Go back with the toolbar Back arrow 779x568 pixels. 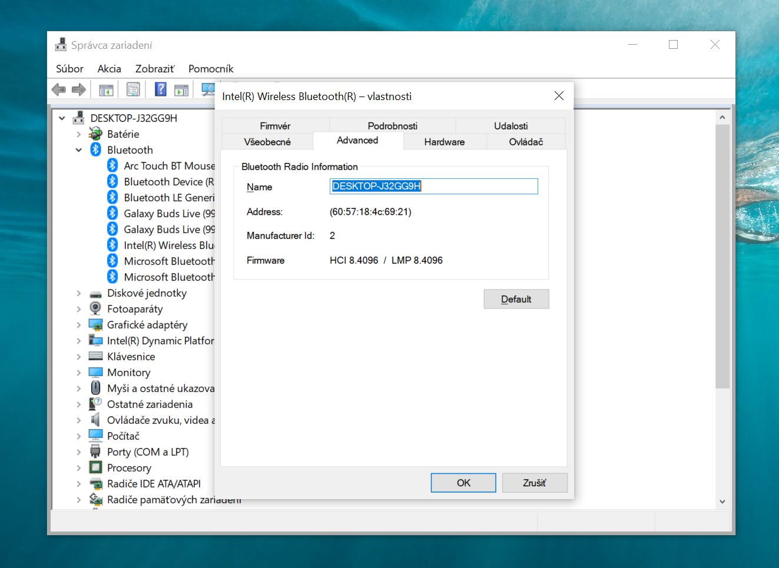tap(59, 89)
